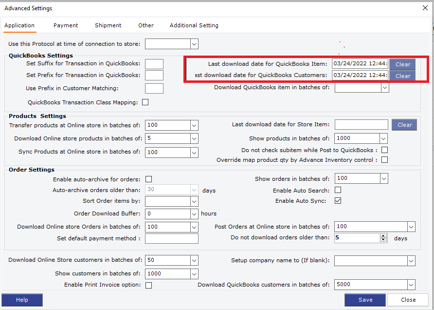This screenshot has width=434, height=310.
Task: Click the Do not download orders older than field
Action: coord(357,238)
